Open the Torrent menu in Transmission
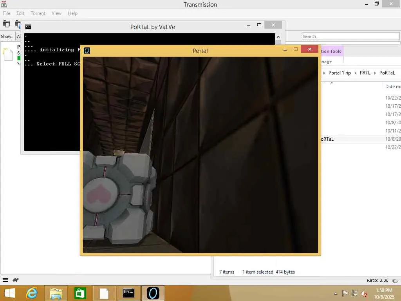Viewport: 401px width, 301px height. (x=38, y=13)
